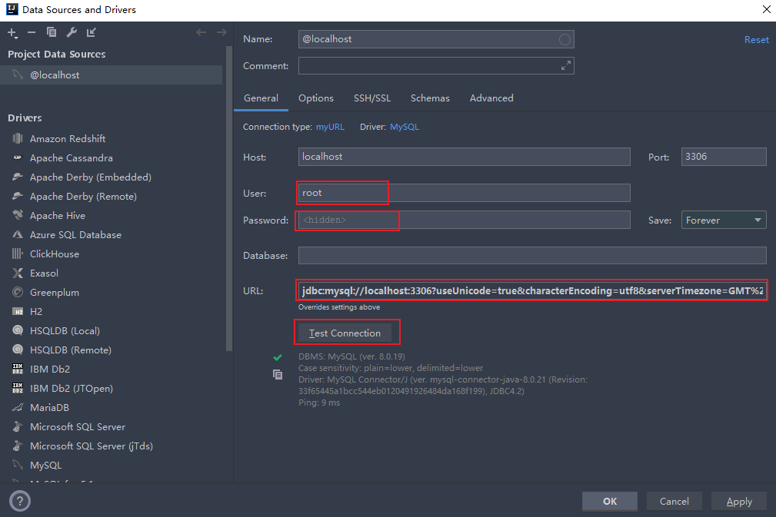Focus the Name input field

pos(436,39)
